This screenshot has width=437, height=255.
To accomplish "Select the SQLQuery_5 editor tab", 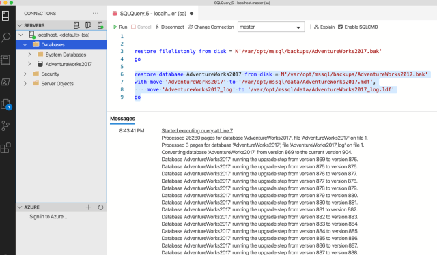I will tap(153, 14).
